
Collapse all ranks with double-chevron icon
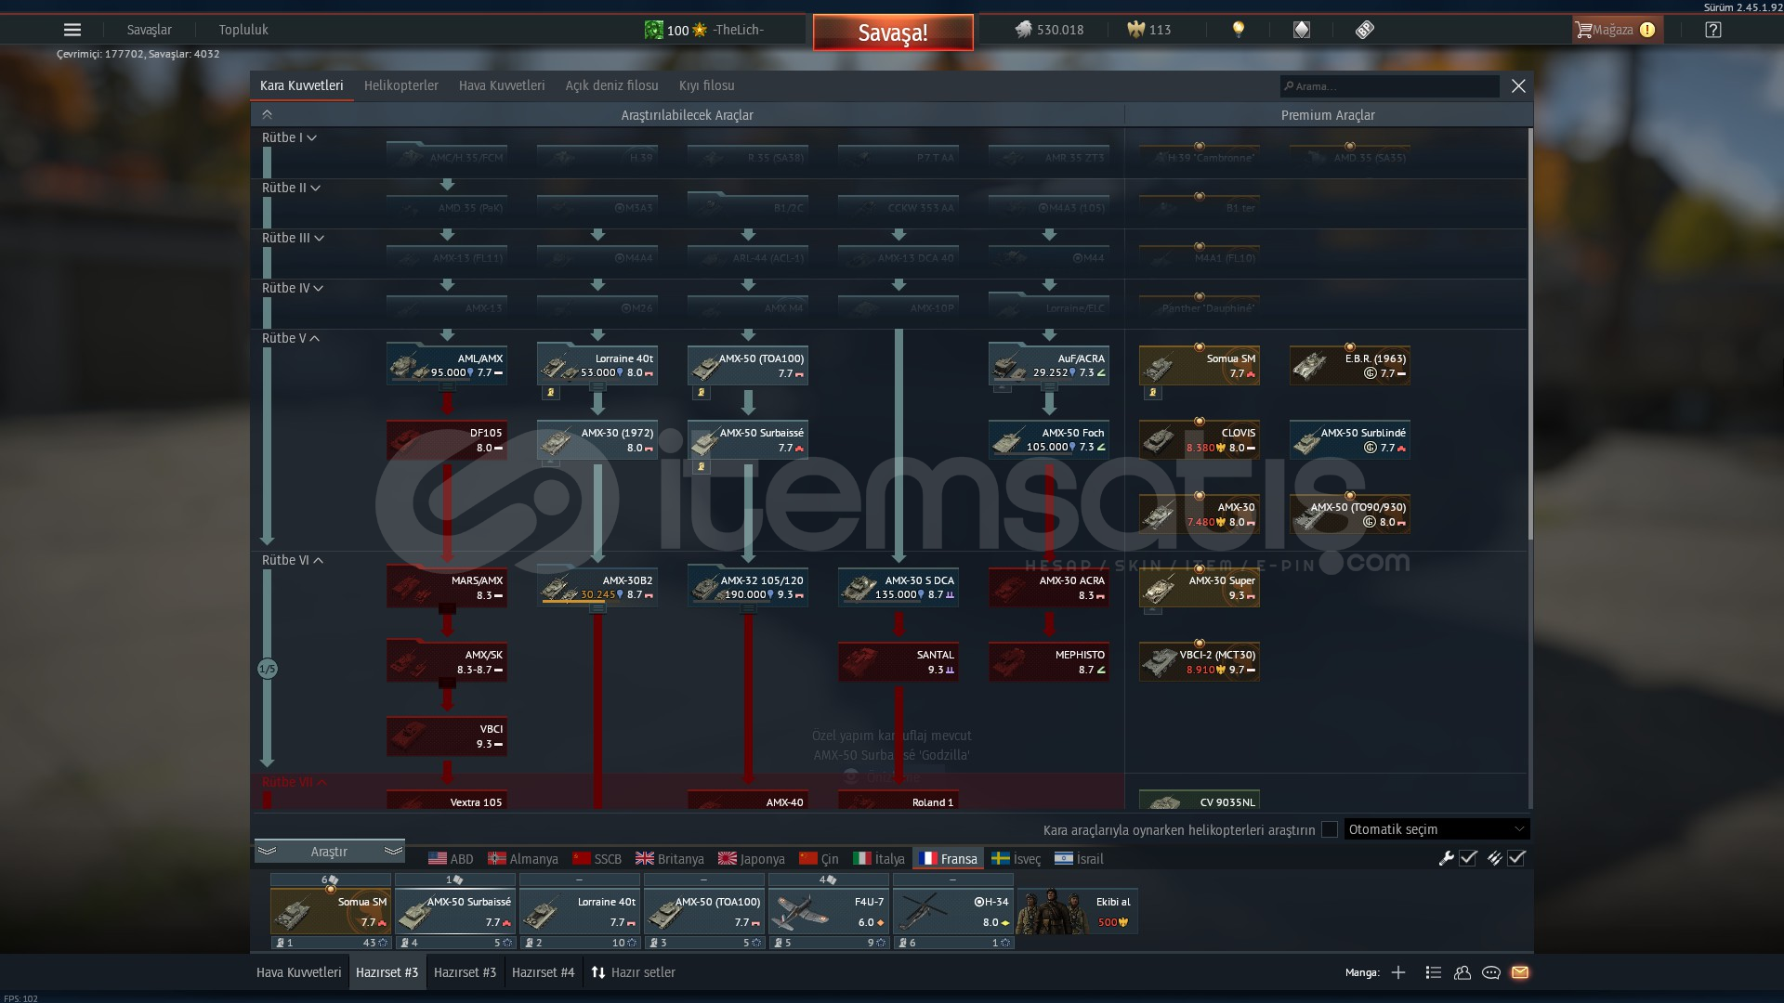(x=267, y=115)
